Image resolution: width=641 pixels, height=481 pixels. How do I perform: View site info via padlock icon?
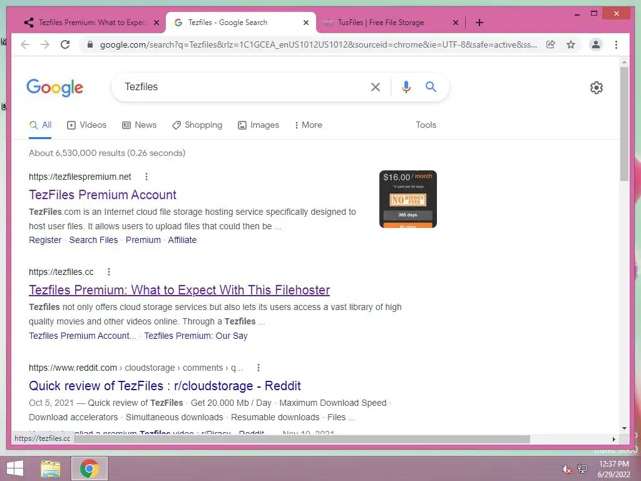point(90,44)
